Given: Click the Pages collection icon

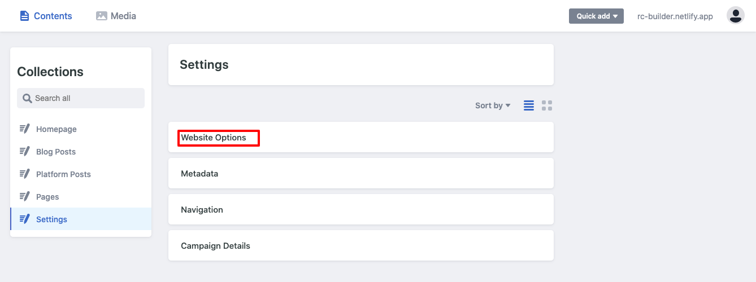Looking at the screenshot, I should (24, 196).
